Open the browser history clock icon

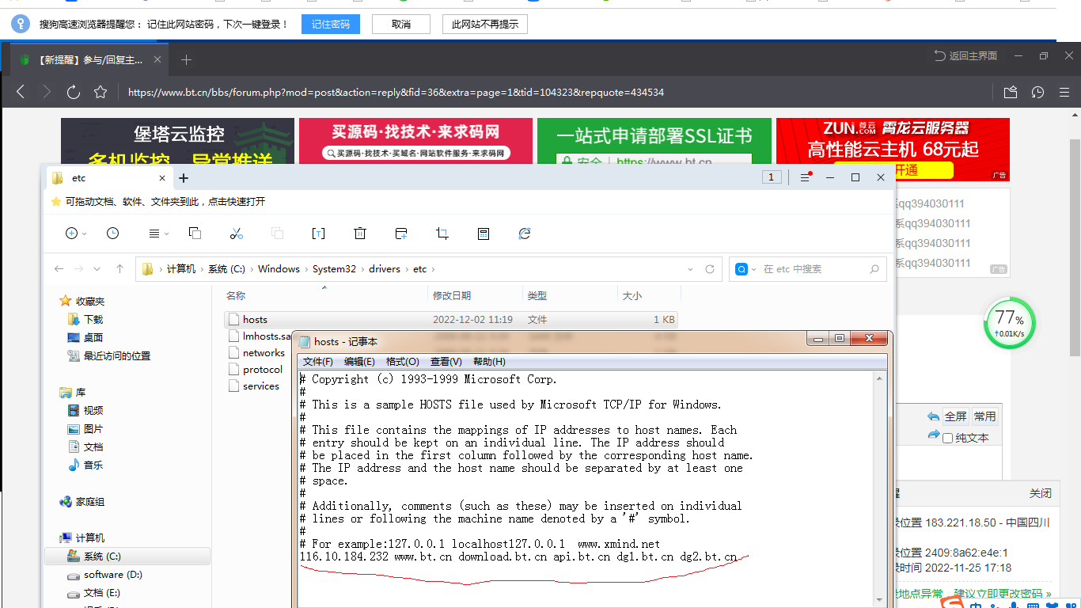[x=1038, y=92]
